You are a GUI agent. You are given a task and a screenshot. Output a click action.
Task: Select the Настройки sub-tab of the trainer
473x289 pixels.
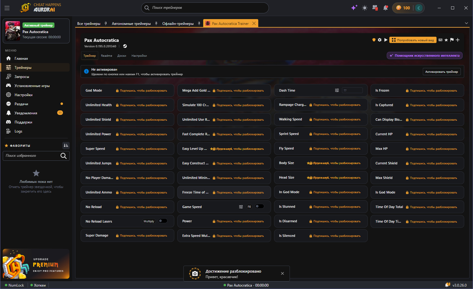pos(139,56)
